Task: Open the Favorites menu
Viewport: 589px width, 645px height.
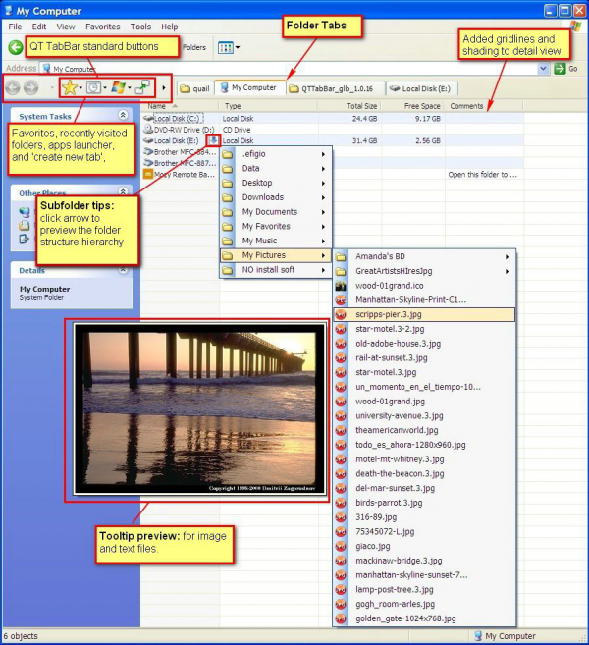Action: point(103,27)
